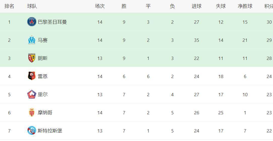Sort by 进球 column header

(x=197, y=6)
